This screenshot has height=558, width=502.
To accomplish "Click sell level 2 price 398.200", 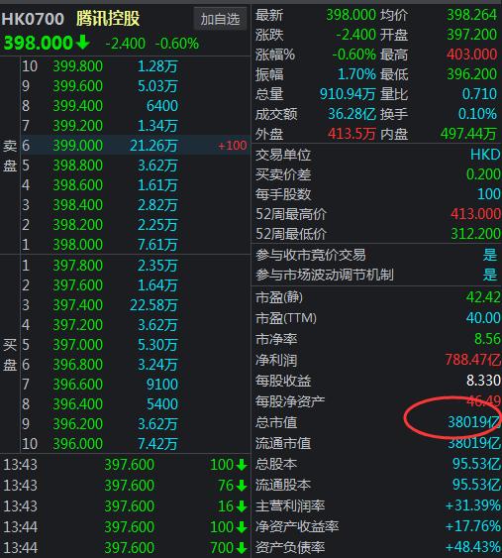I will (78, 225).
